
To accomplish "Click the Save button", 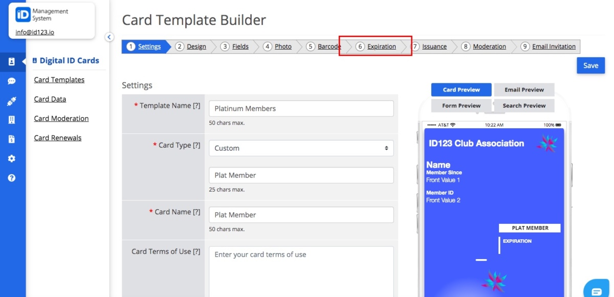I will pos(590,65).
